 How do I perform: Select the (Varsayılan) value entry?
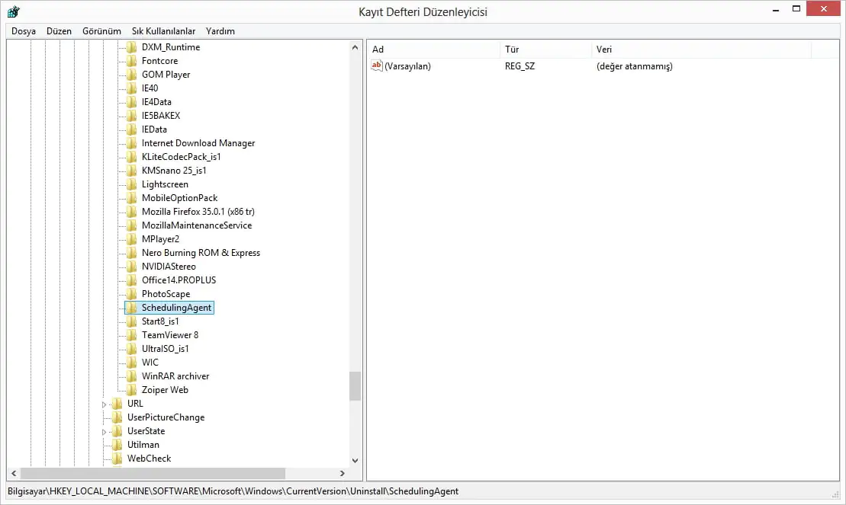click(x=408, y=66)
